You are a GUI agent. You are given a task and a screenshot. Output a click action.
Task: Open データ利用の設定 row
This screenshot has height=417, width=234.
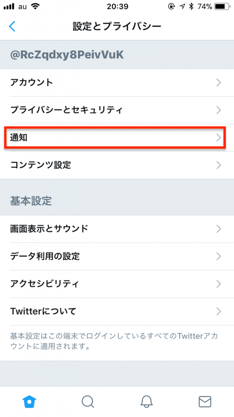click(x=117, y=257)
